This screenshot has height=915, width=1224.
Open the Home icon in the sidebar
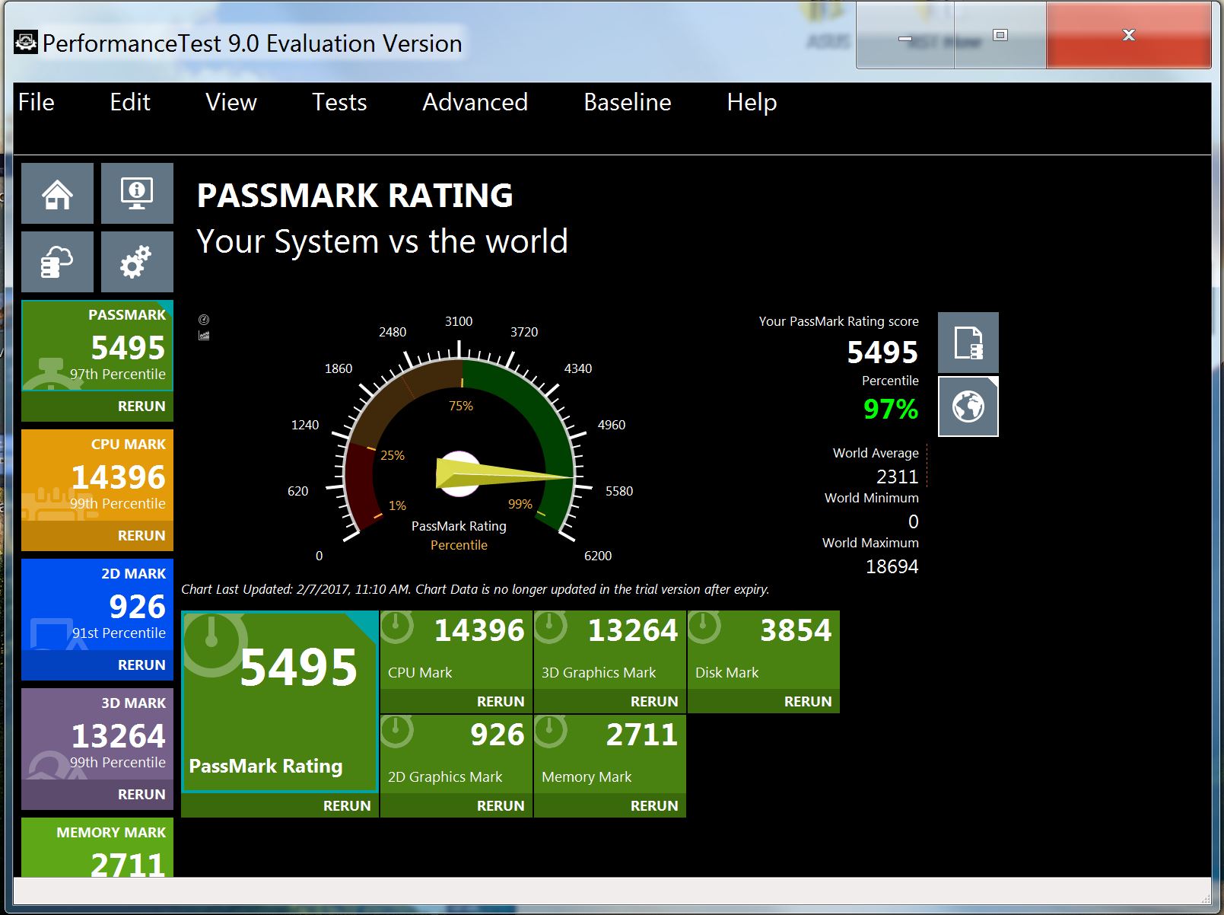pyautogui.click(x=58, y=193)
